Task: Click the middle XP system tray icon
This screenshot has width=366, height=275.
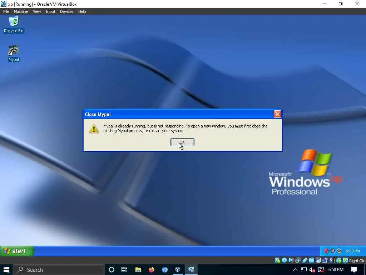Action: [x=333, y=251]
